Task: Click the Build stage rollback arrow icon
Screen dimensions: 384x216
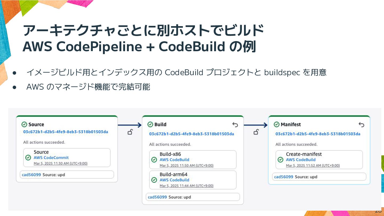Action: [x=235, y=125]
